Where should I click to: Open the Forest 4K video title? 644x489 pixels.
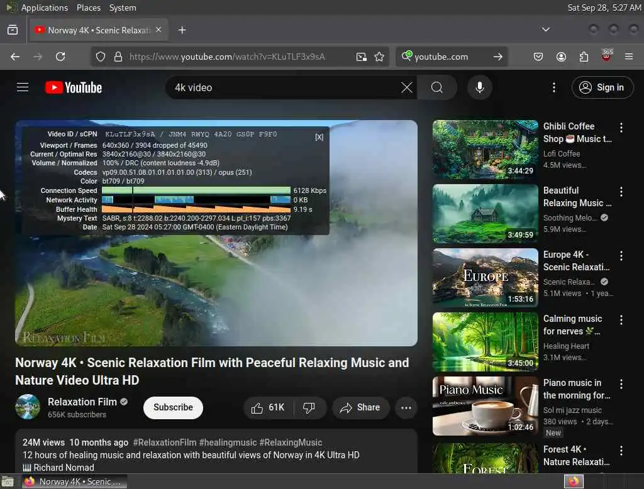click(576, 456)
